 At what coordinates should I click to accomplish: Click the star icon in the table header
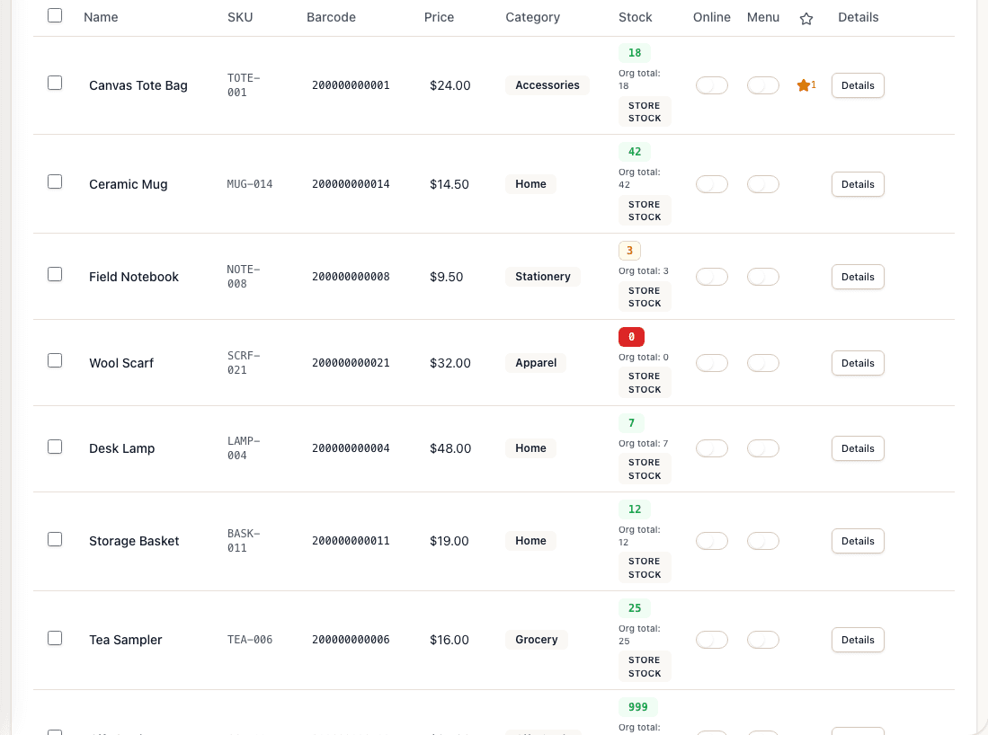806,19
